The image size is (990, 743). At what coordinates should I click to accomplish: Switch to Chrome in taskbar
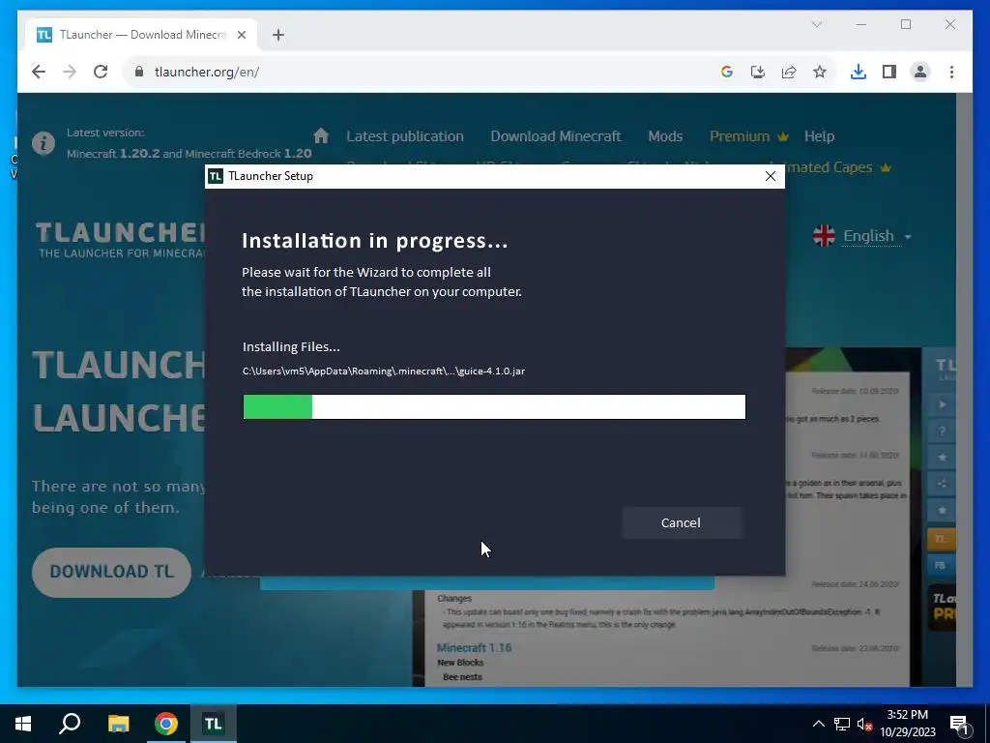point(166,724)
